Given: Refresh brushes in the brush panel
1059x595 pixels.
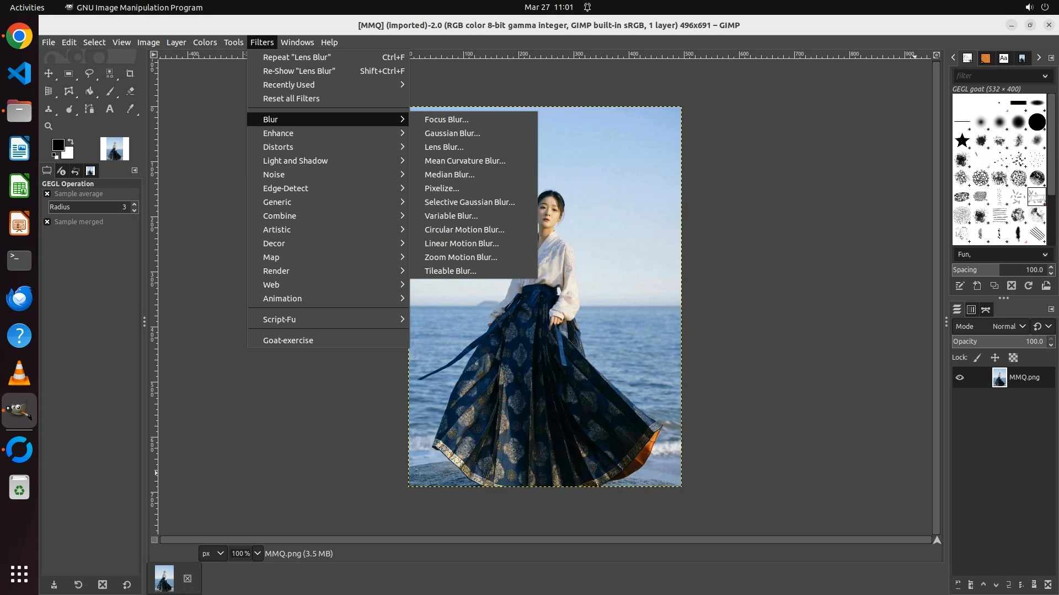Looking at the screenshot, I should (1029, 285).
